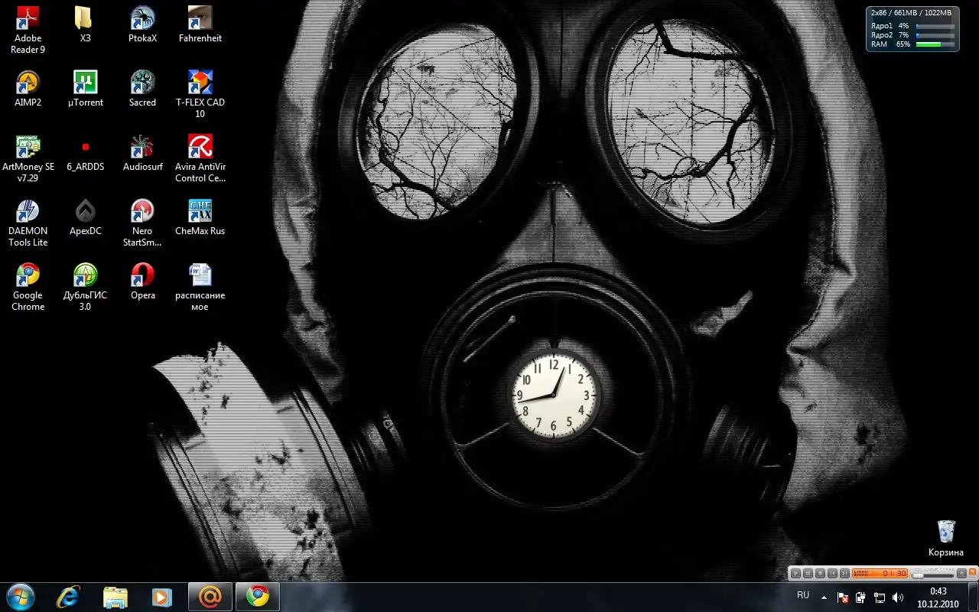Select the Audiosurf game icon
Screen dimensions: 979x612
142,147
